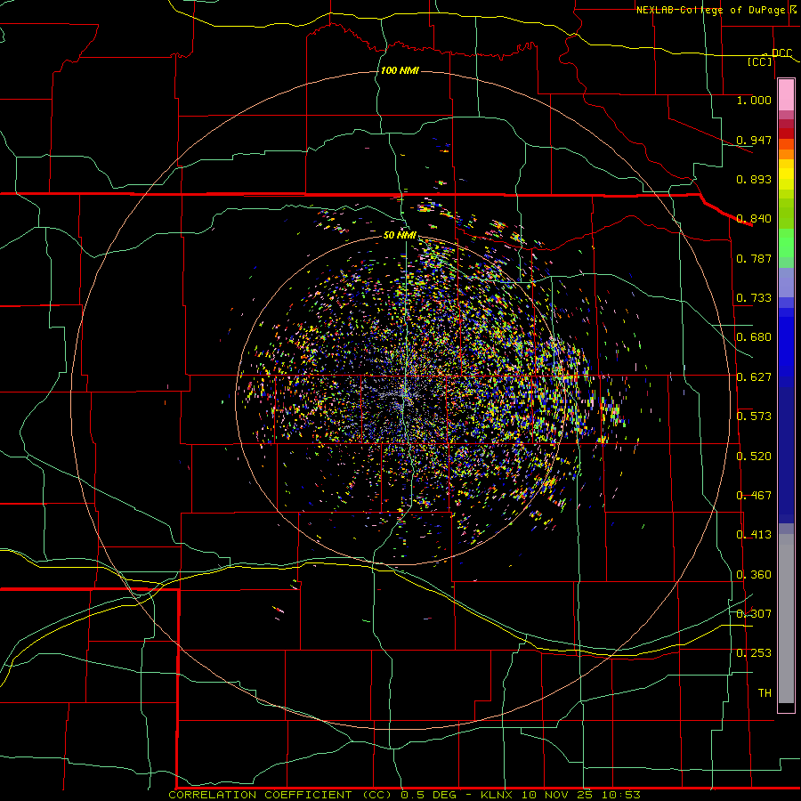Click the 0.680 legend value

point(754,336)
